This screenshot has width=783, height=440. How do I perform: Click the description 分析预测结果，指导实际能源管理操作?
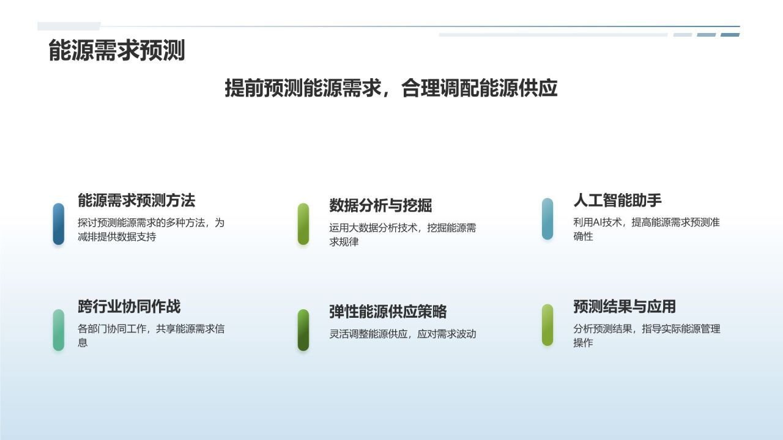[x=647, y=335]
